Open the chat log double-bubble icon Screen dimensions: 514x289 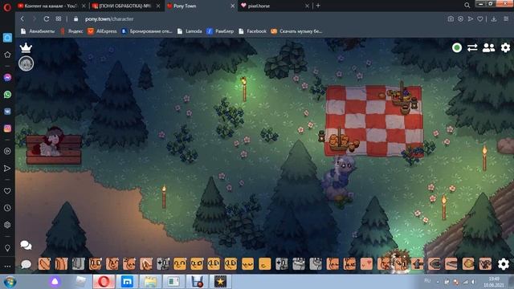pyautogui.click(x=26, y=245)
